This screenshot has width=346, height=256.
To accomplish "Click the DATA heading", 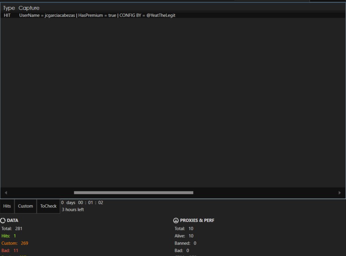I will pyautogui.click(x=12, y=221).
